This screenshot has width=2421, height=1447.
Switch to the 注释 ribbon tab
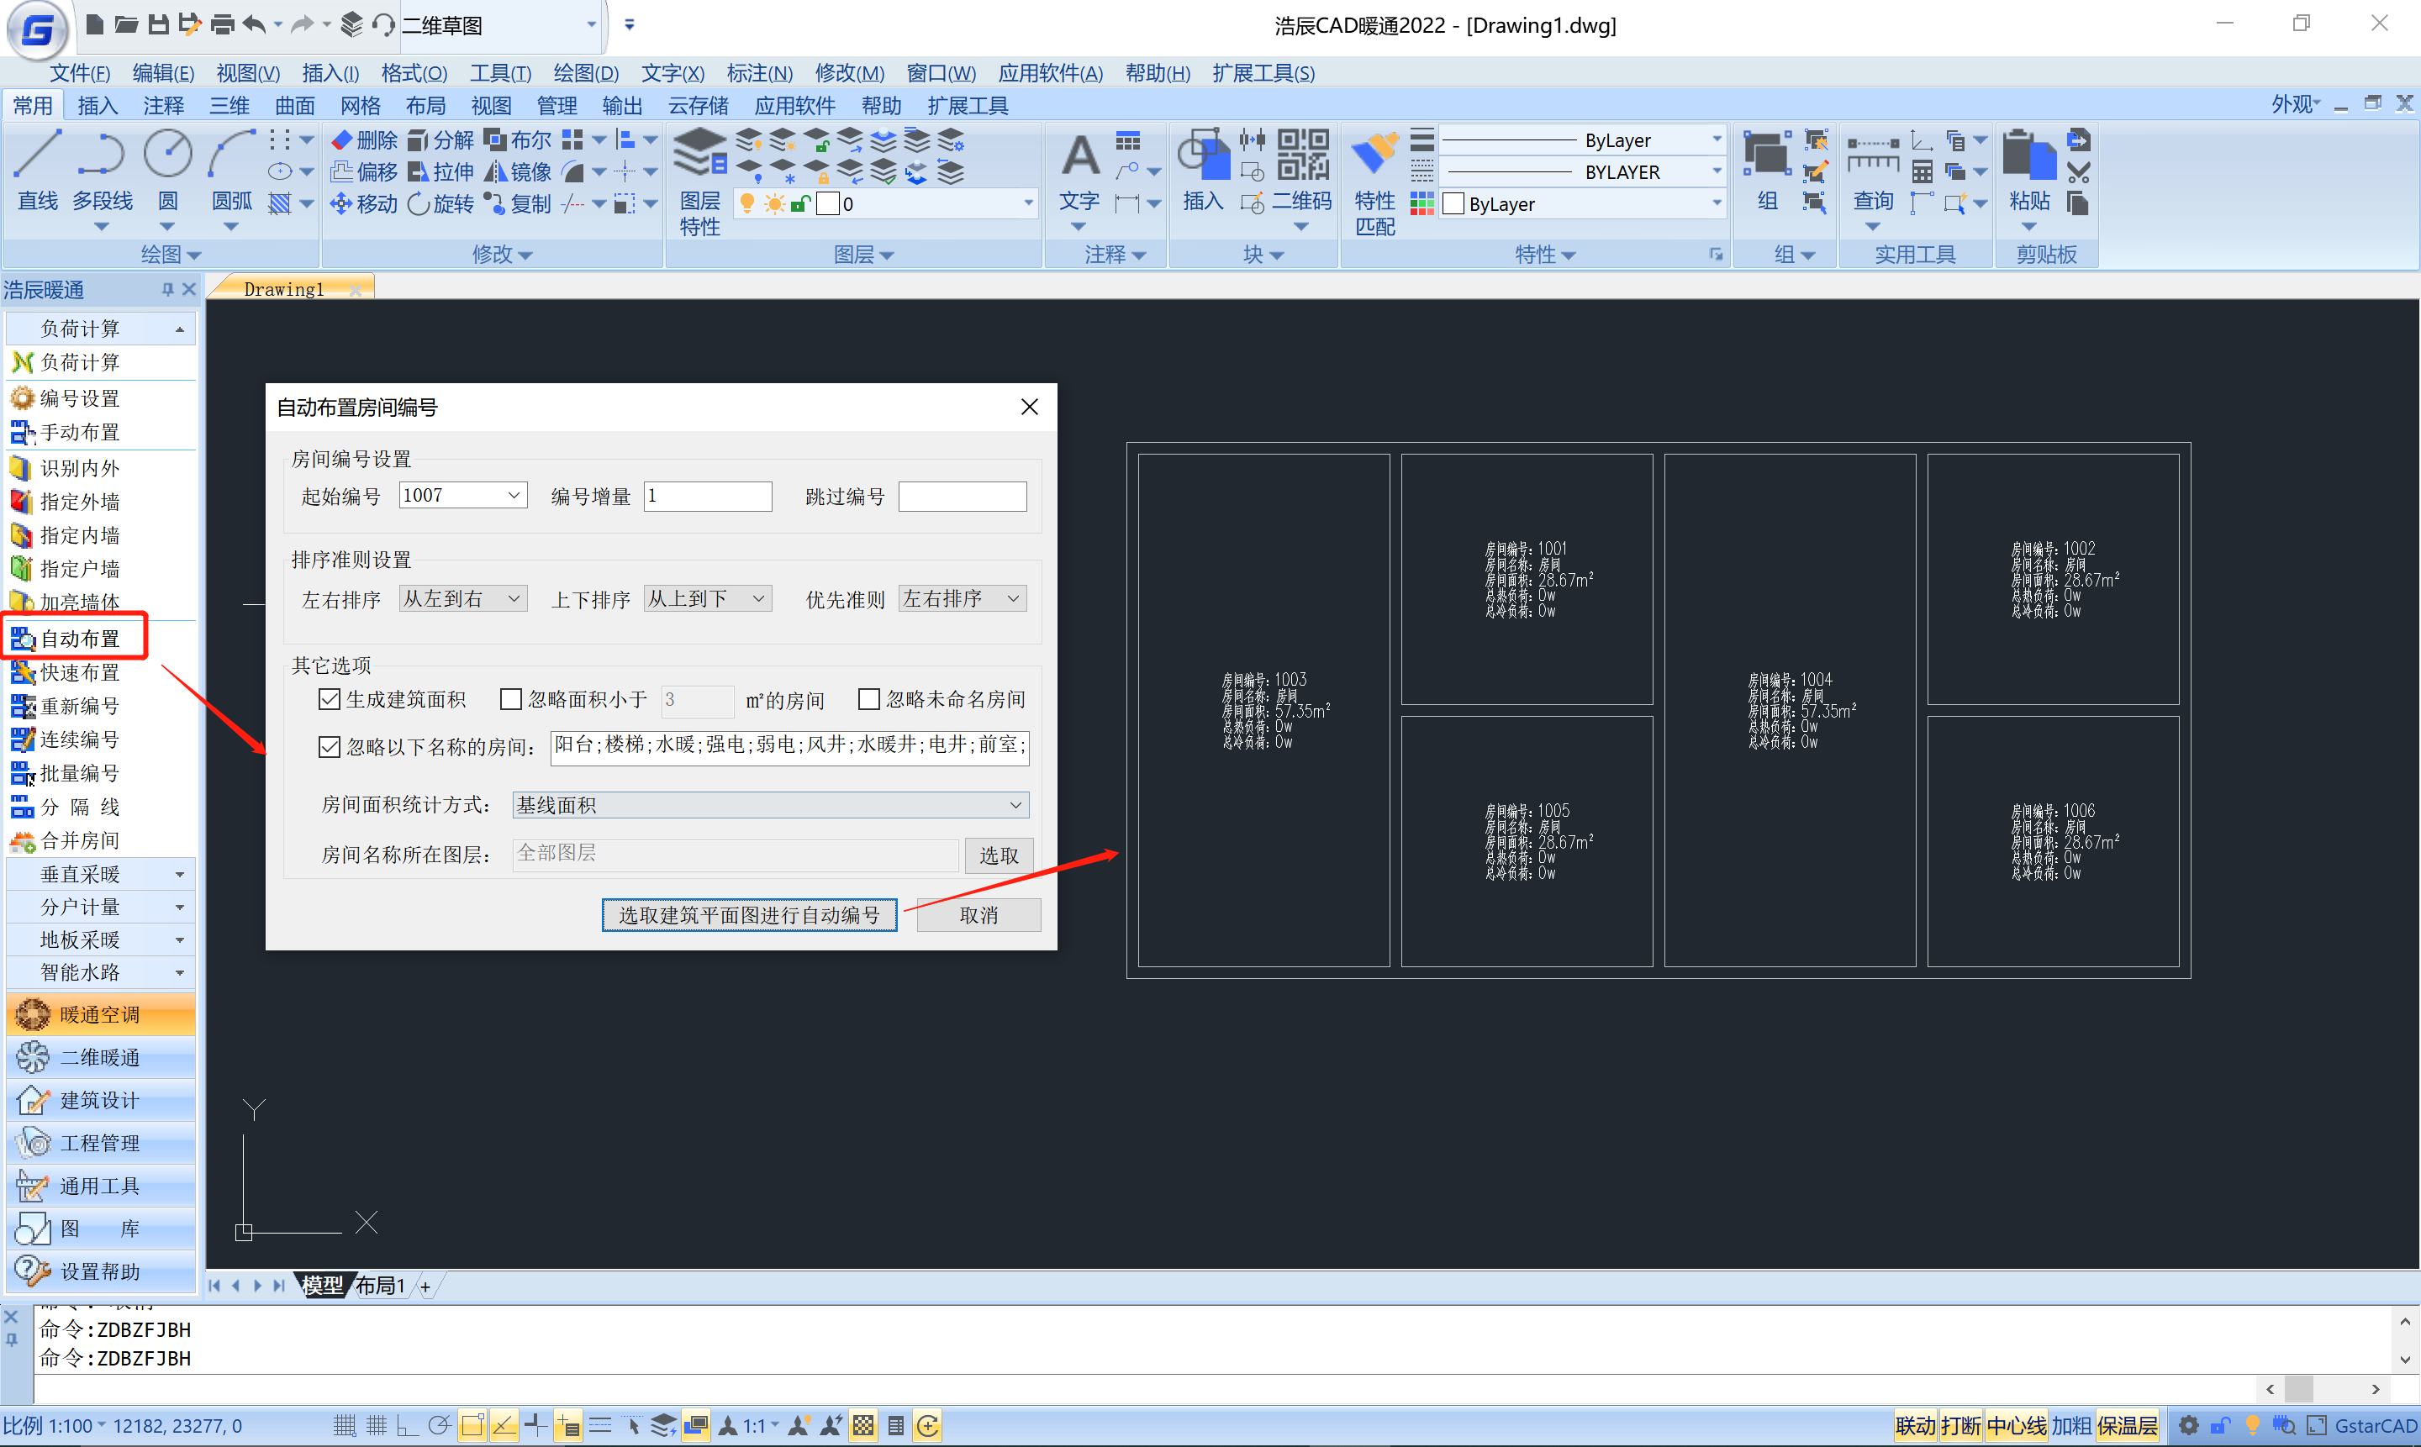tap(163, 105)
